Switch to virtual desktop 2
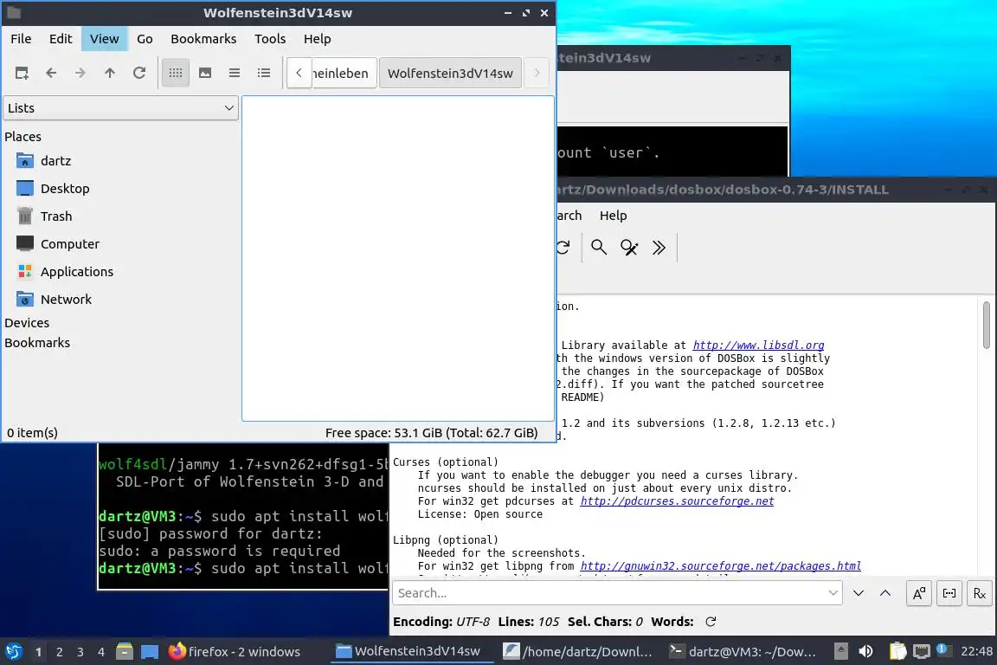Image resolution: width=997 pixels, height=665 pixels. (x=60, y=652)
